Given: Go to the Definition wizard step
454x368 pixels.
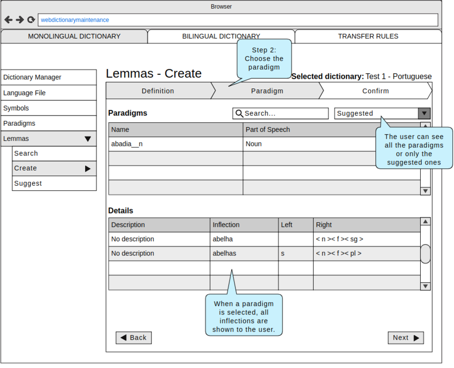Looking at the screenshot, I should [158, 91].
